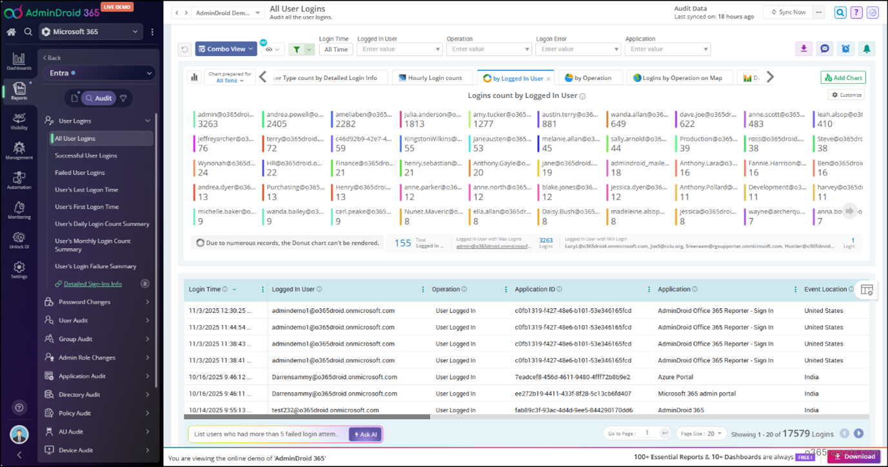The height and width of the screenshot is (467, 888).
Task: Open the Page Size dropdown
Action: click(700, 433)
